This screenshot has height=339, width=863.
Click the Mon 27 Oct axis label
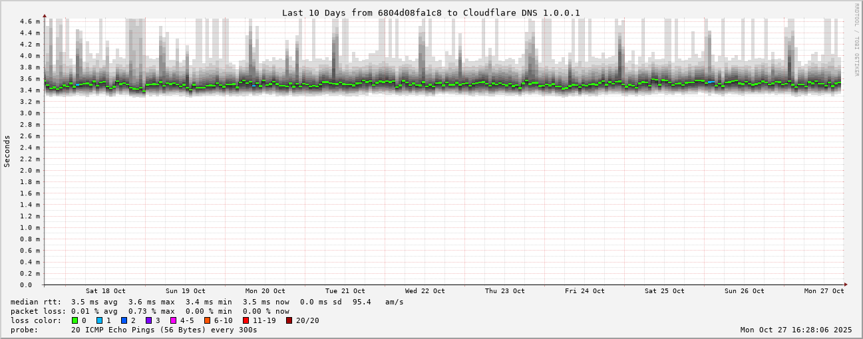(824, 291)
